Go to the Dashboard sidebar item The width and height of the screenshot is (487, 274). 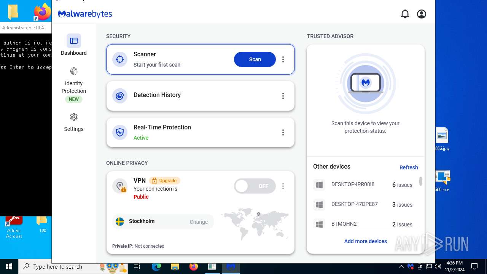click(74, 45)
